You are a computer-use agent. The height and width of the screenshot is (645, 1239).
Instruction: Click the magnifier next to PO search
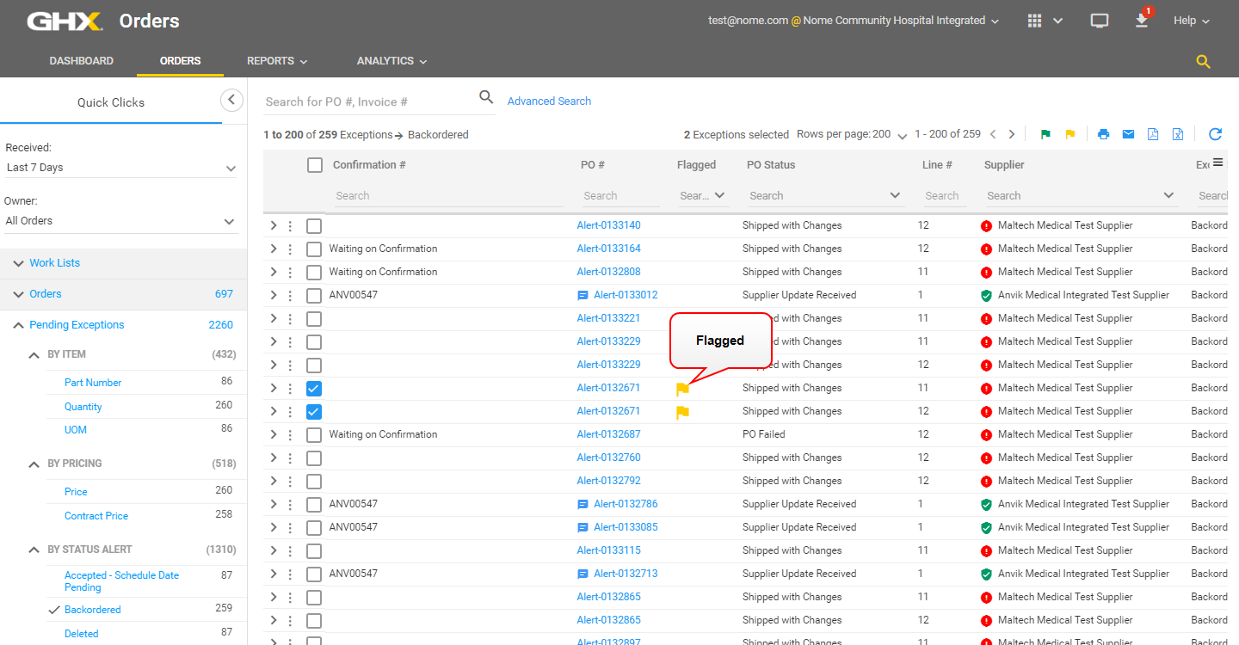coord(486,97)
